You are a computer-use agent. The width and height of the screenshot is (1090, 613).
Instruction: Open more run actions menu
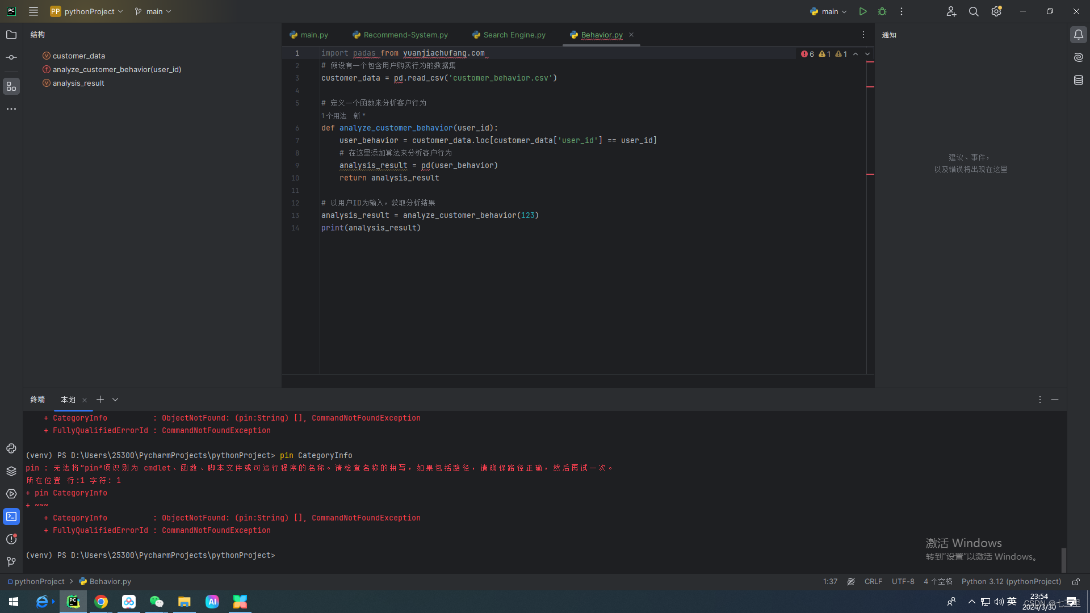point(901,11)
